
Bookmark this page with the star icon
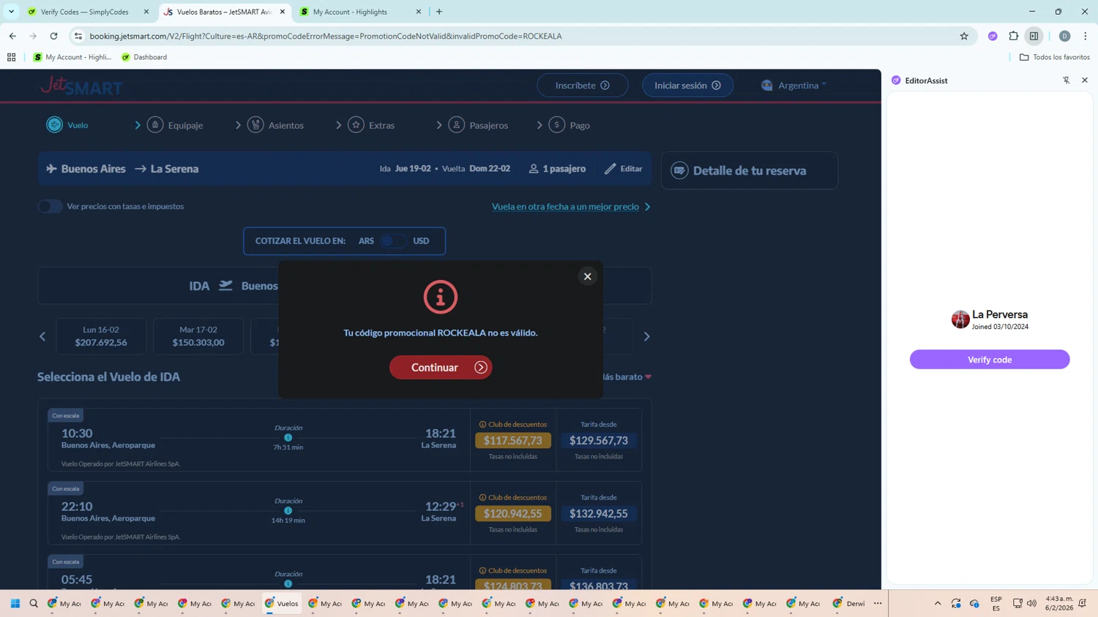click(x=964, y=36)
